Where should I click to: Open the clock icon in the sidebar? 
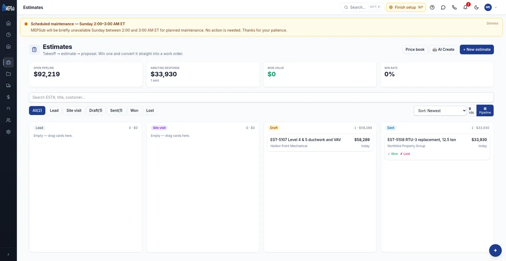pyautogui.click(x=9, y=35)
